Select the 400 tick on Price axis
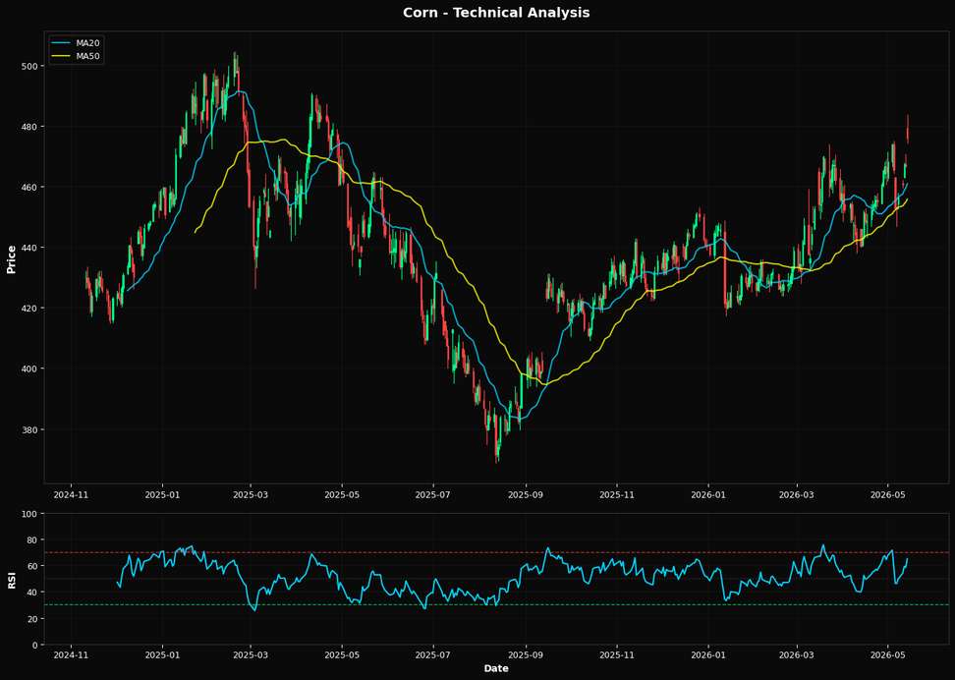The image size is (955, 680). pos(31,368)
